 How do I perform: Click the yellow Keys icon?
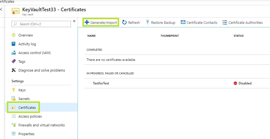click(x=13, y=90)
